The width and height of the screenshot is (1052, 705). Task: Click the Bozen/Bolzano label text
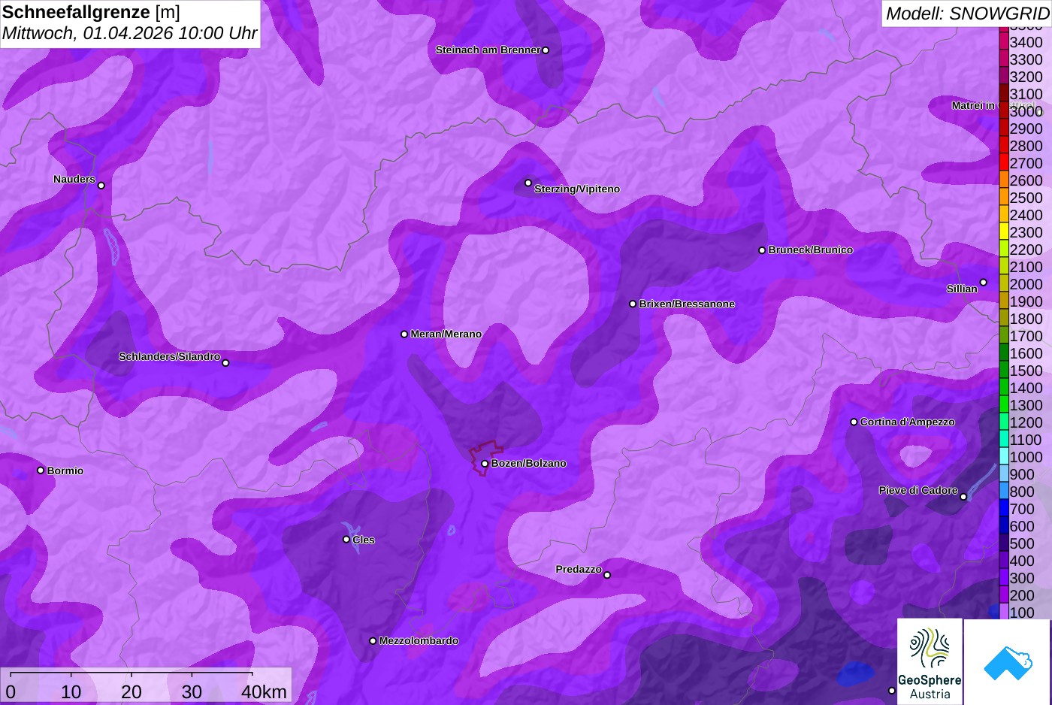529,464
